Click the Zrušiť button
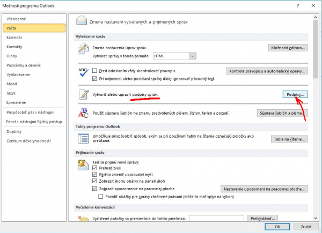The width and height of the screenshot is (322, 233). pyautogui.click(x=306, y=227)
